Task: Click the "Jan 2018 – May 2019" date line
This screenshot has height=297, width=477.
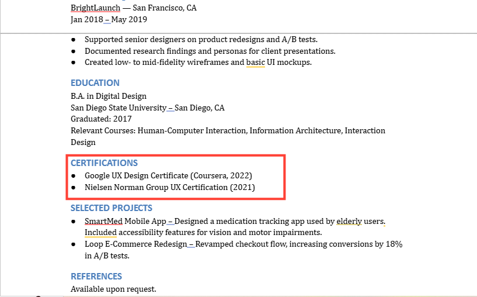Action: click(x=109, y=19)
